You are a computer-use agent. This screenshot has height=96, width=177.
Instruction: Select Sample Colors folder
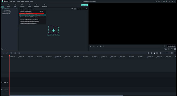pos(6,12)
